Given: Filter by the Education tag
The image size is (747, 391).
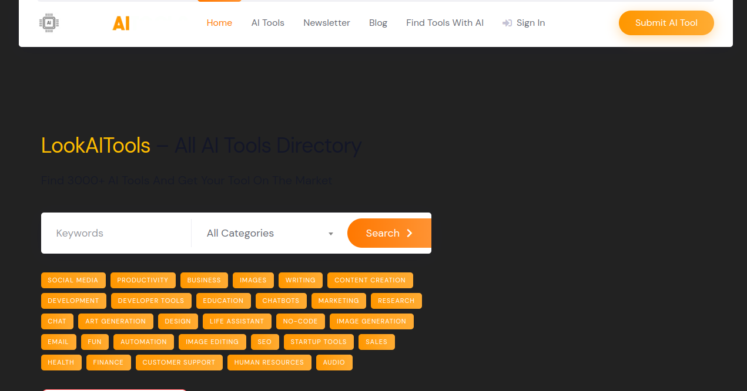Looking at the screenshot, I should [223, 301].
